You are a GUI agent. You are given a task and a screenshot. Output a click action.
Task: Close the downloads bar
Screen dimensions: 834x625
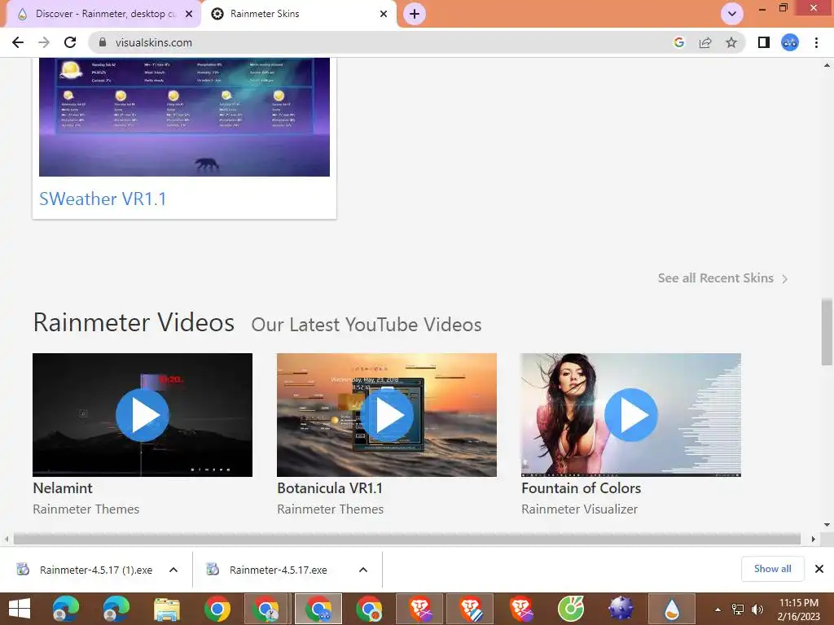[819, 569]
